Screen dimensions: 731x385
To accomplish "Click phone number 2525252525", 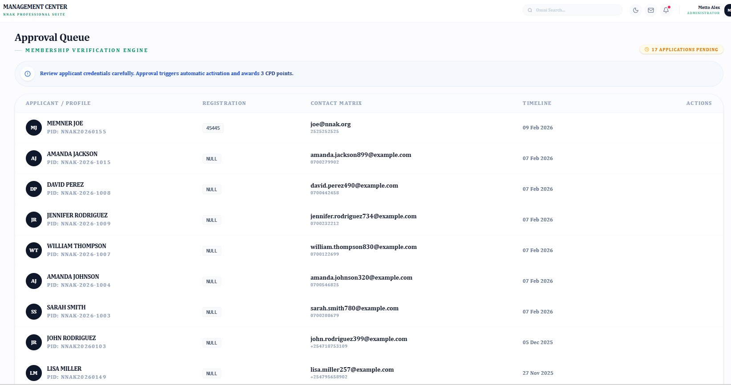I will coord(325,132).
